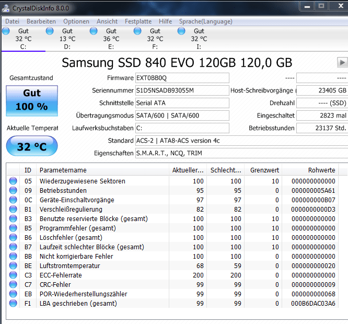
Task: Open the Datei menu
Action: [x=12, y=21]
